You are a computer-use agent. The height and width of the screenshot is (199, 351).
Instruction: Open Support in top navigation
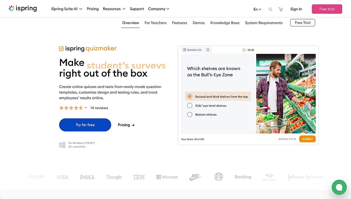(x=137, y=9)
